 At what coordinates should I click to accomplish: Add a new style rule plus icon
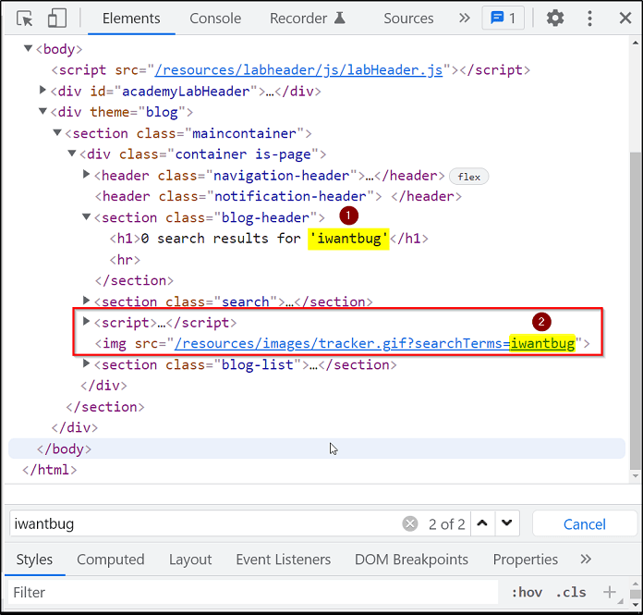coord(610,592)
